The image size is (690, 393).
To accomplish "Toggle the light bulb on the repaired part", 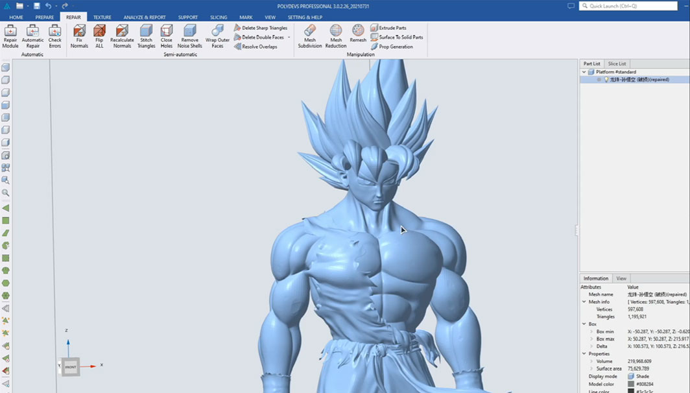I will pos(606,80).
